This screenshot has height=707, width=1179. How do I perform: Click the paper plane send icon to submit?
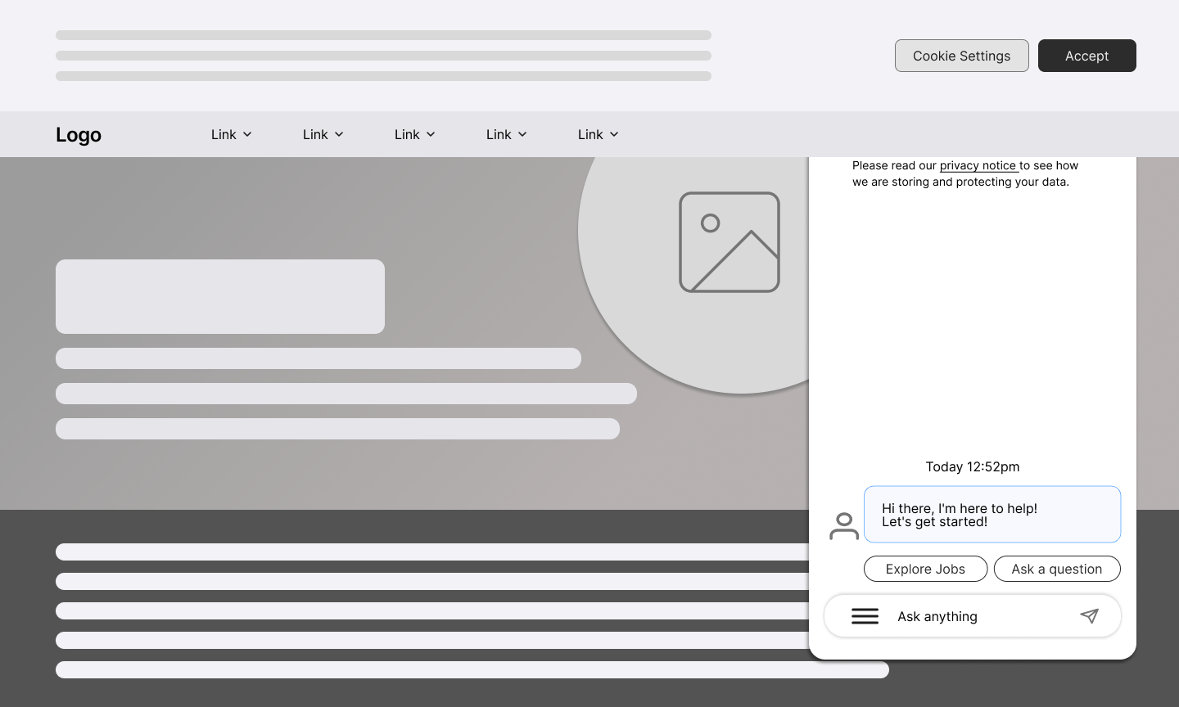[x=1089, y=615]
